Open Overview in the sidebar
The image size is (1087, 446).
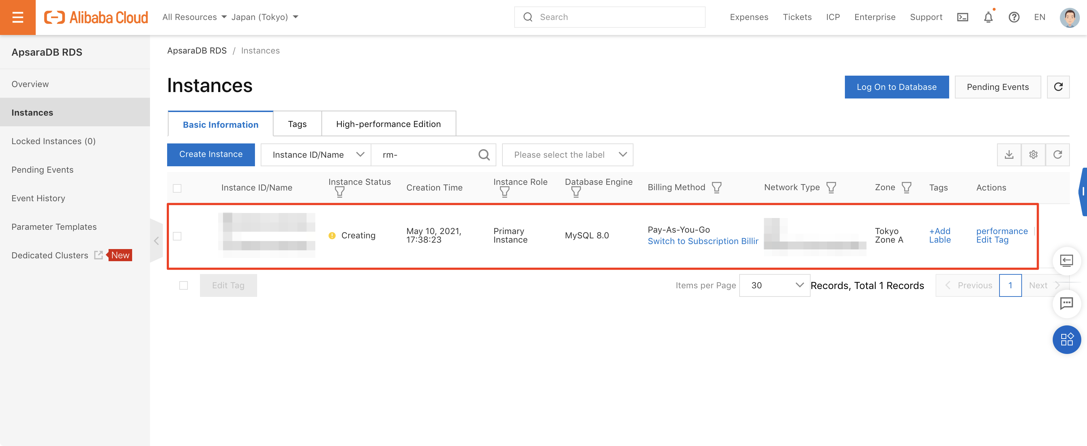[75, 84]
